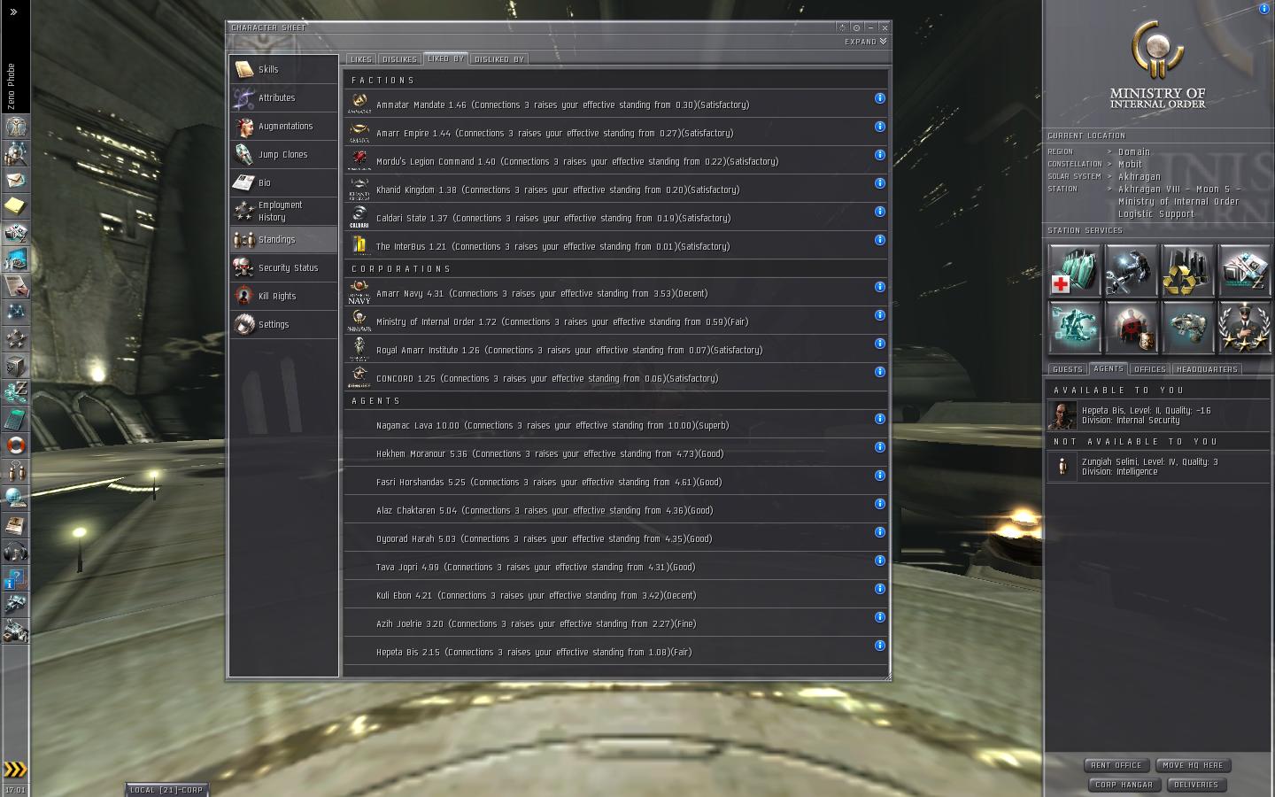Viewport: 1275px width, 797px height.
Task: Open the globe browser icon
Action: click(15, 499)
